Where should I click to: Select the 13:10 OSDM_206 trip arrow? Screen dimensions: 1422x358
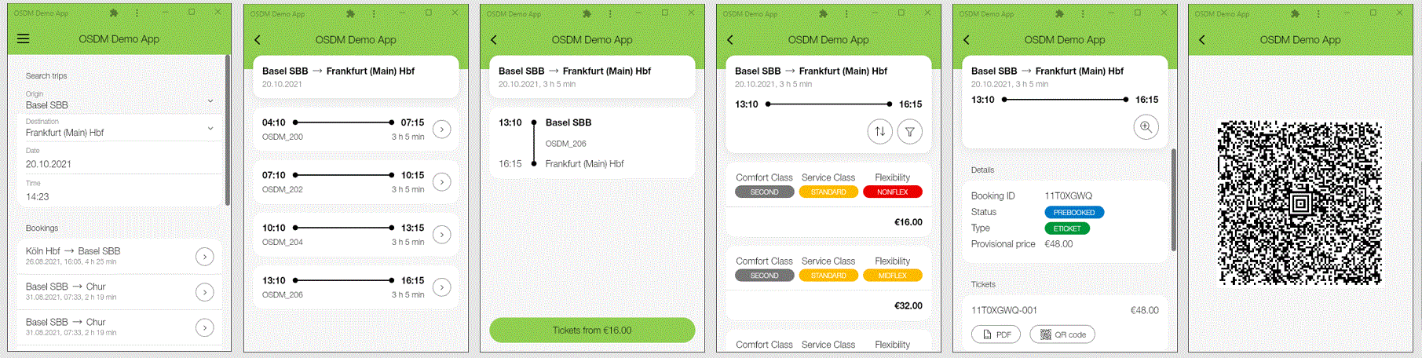(442, 287)
